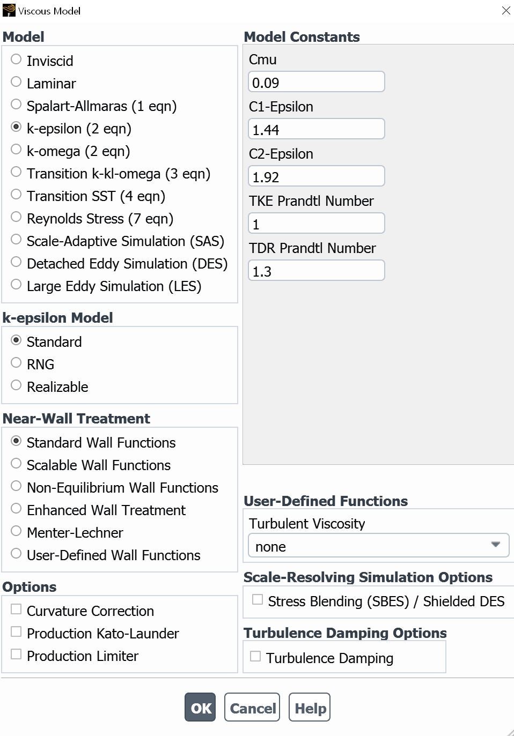
Task: Select Spalart-Allmaras (1 eqn) model
Action: click(x=16, y=105)
